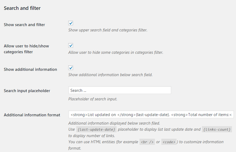The image size is (236, 152).
Task: Click into the Search input placeholder field
Action: pos(119,90)
